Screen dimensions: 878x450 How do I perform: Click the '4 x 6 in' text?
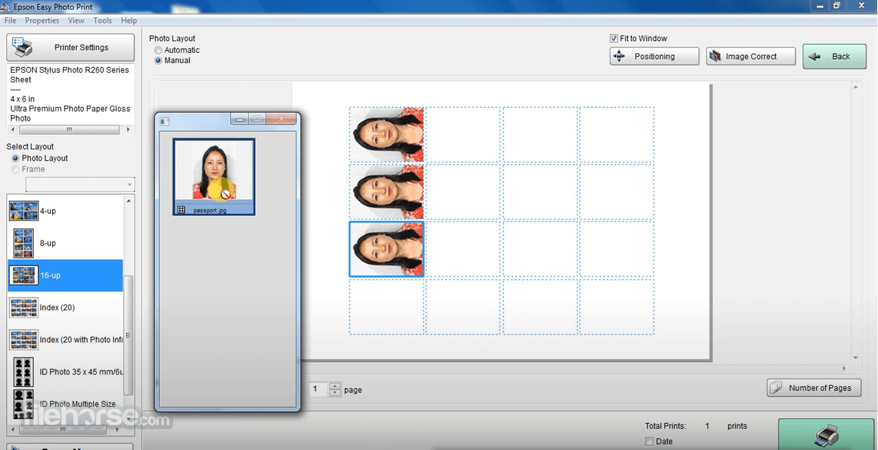(23, 99)
